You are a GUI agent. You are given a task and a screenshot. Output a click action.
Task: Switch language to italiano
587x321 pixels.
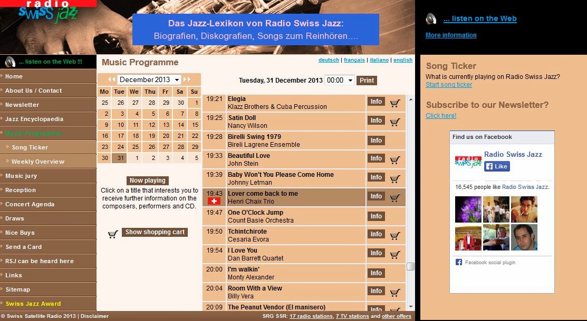(x=379, y=60)
